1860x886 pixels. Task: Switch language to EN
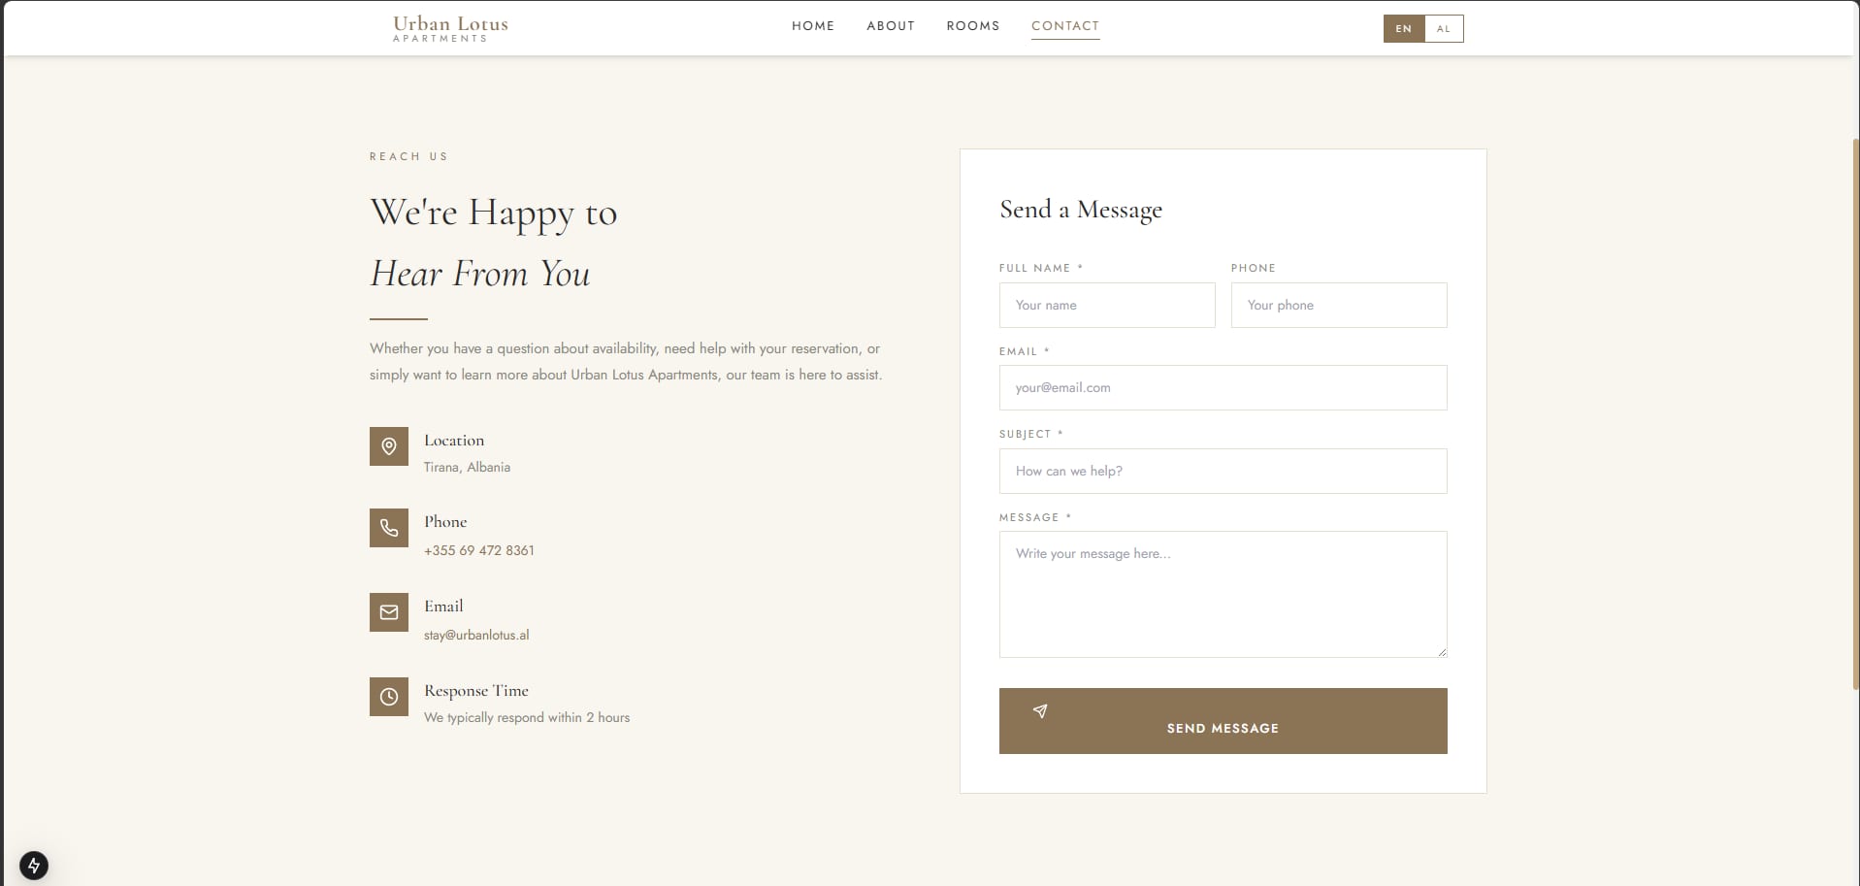point(1404,29)
